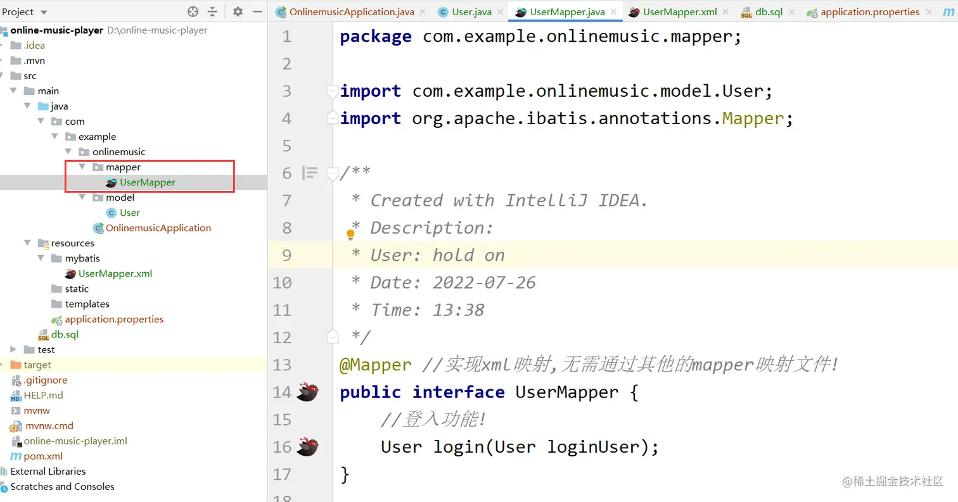Image resolution: width=958 pixels, height=502 pixels.
Task: Click the UserMapper interface name on line 14
Action: coord(567,392)
